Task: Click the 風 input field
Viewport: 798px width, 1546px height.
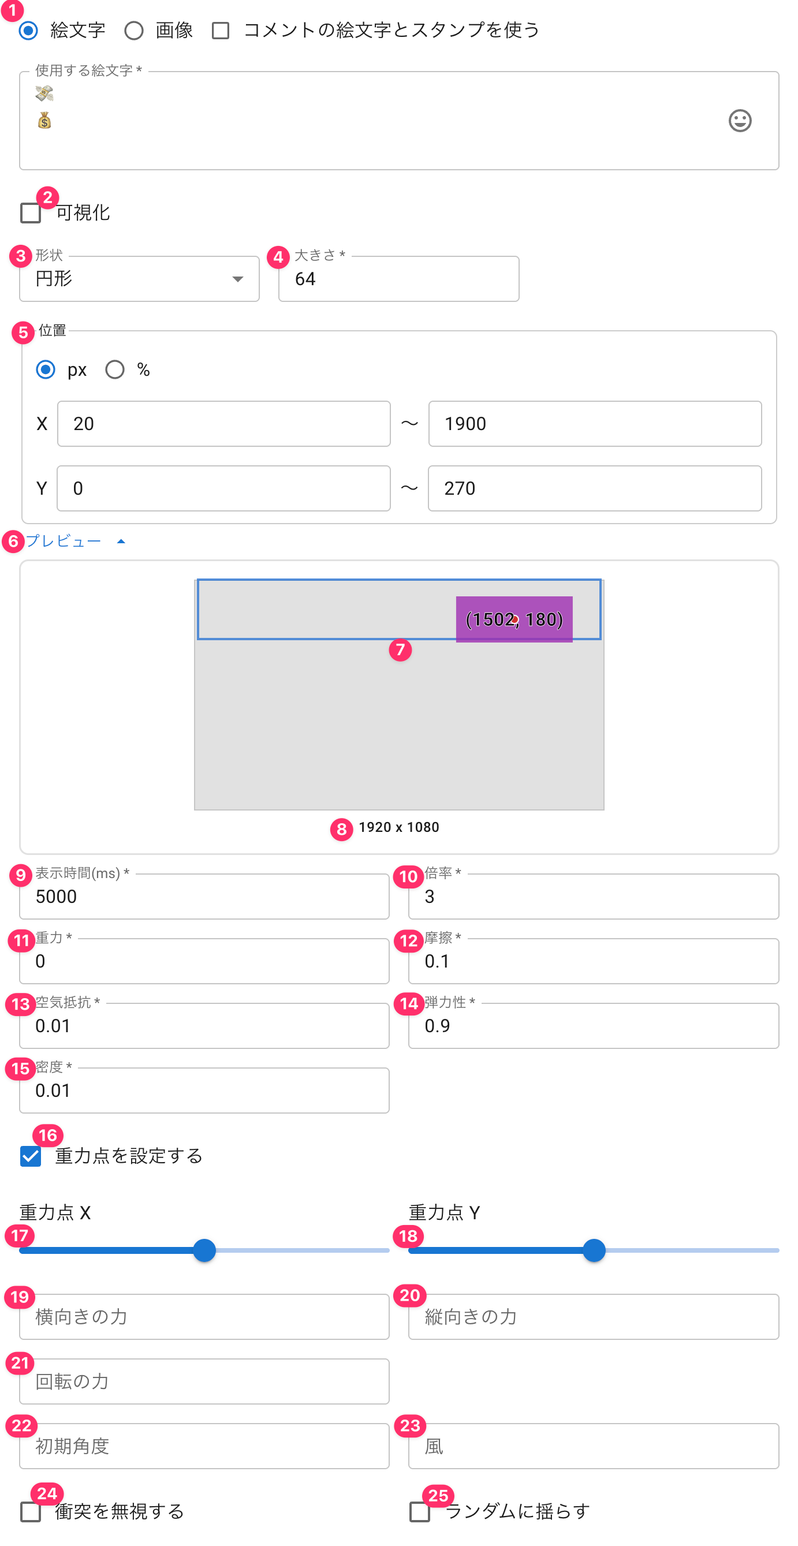Action: 593,1446
